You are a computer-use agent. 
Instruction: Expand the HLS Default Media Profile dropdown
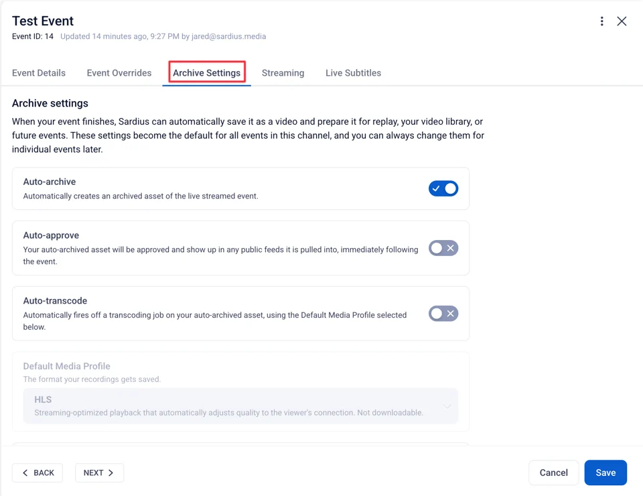tap(240, 406)
